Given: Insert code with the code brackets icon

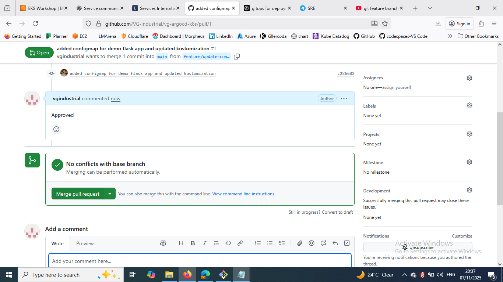Looking at the screenshot, I should pyautogui.click(x=228, y=243).
